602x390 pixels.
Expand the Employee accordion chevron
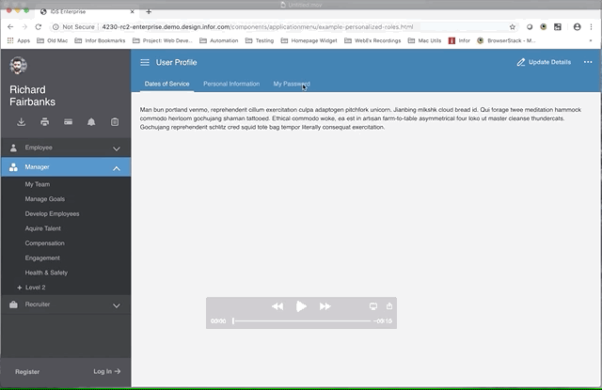click(117, 148)
